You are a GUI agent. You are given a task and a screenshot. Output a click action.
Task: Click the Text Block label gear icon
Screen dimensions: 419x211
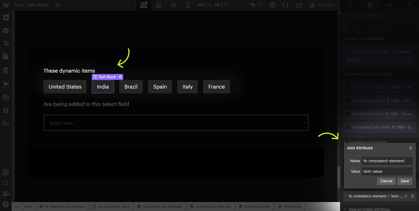(x=121, y=77)
